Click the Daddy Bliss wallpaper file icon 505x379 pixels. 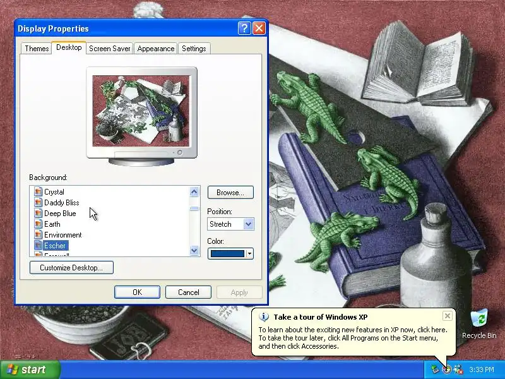[x=38, y=202]
